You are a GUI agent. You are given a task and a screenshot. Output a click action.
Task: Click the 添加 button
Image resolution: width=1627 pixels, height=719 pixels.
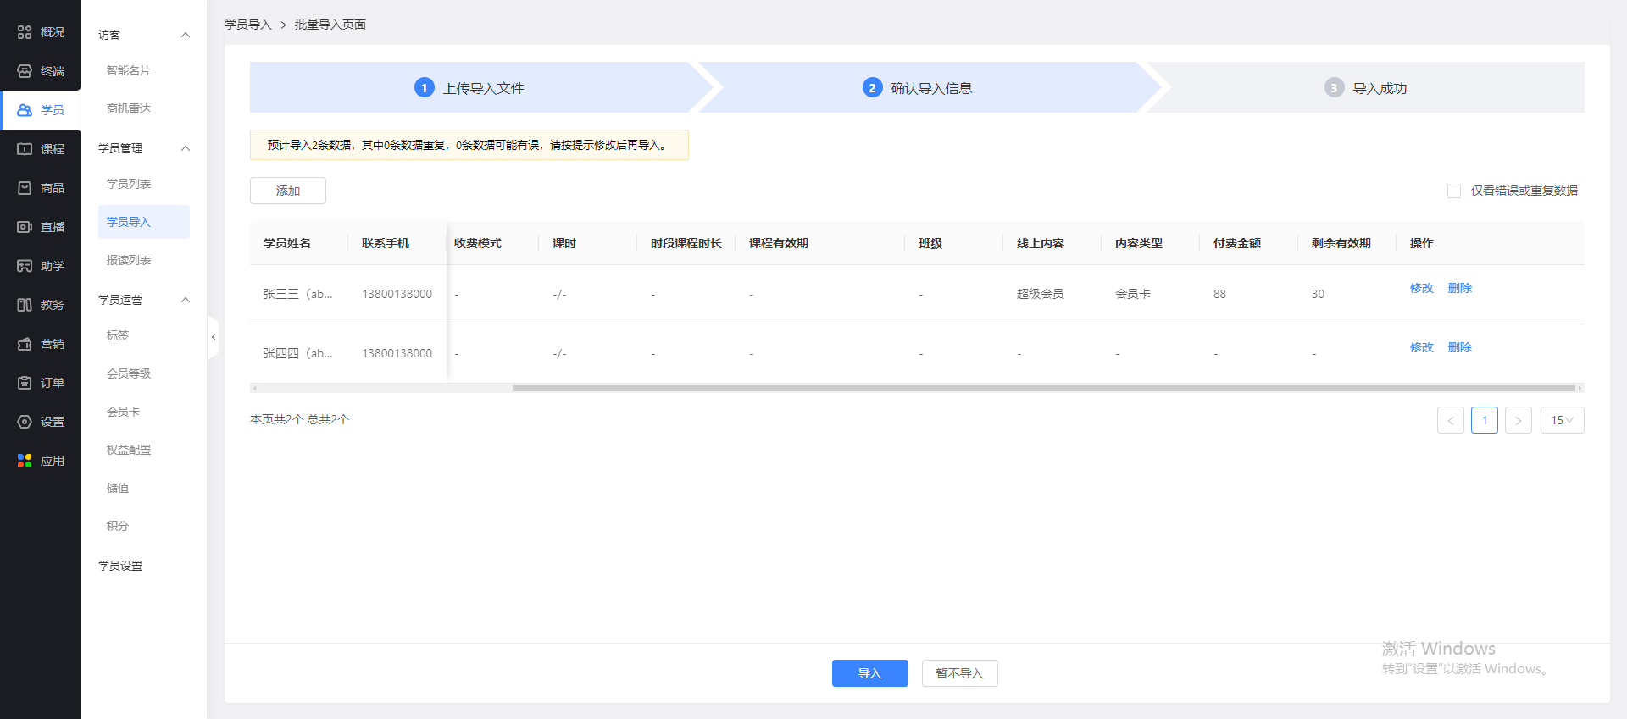tap(288, 191)
